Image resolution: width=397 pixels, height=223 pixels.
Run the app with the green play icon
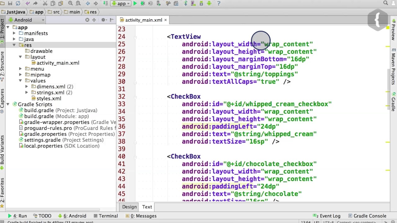[135, 3]
